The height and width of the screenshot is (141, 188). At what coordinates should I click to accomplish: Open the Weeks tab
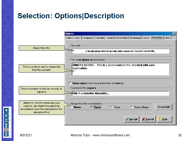[110, 38]
